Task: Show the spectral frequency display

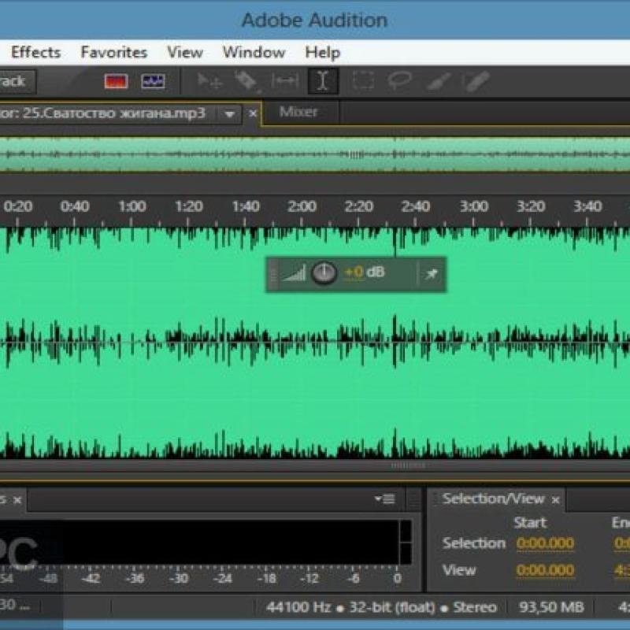Action: (116, 81)
